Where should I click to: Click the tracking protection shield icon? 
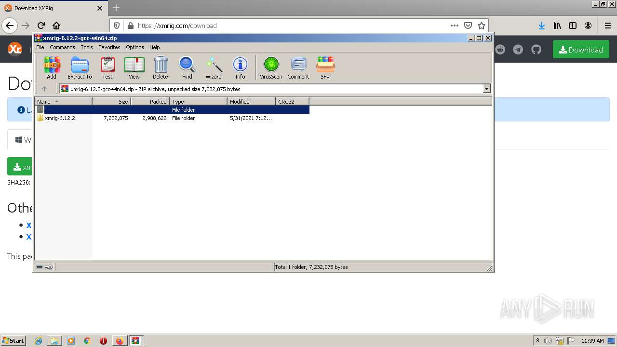[x=117, y=26]
